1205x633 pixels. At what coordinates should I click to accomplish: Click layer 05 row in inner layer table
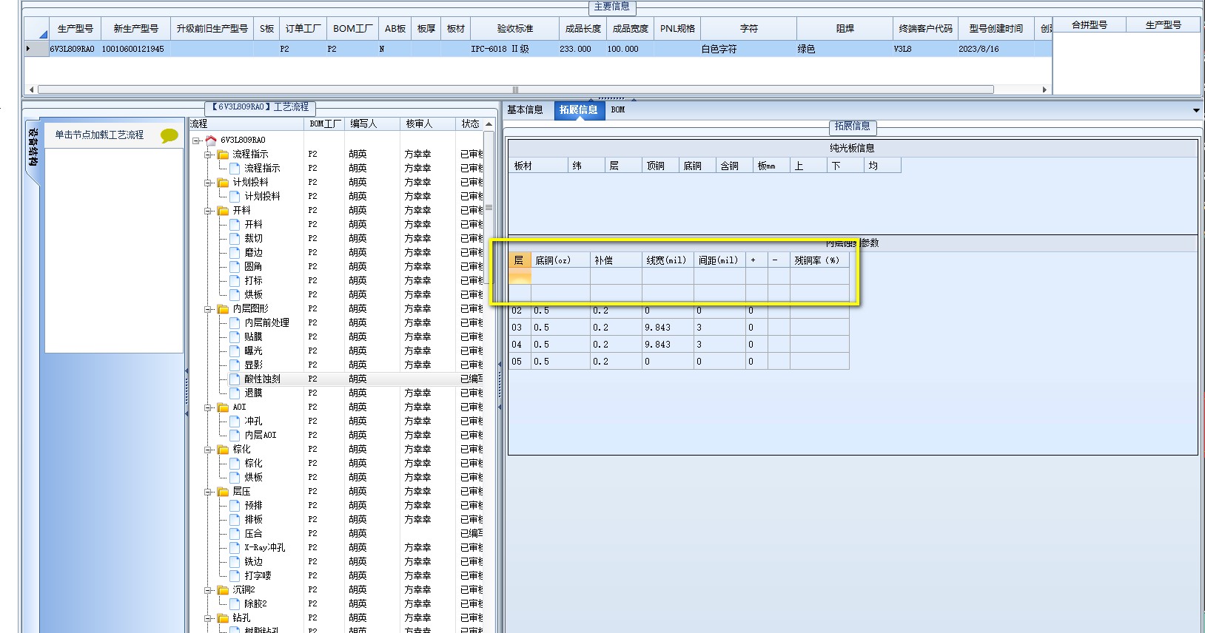[679, 362]
